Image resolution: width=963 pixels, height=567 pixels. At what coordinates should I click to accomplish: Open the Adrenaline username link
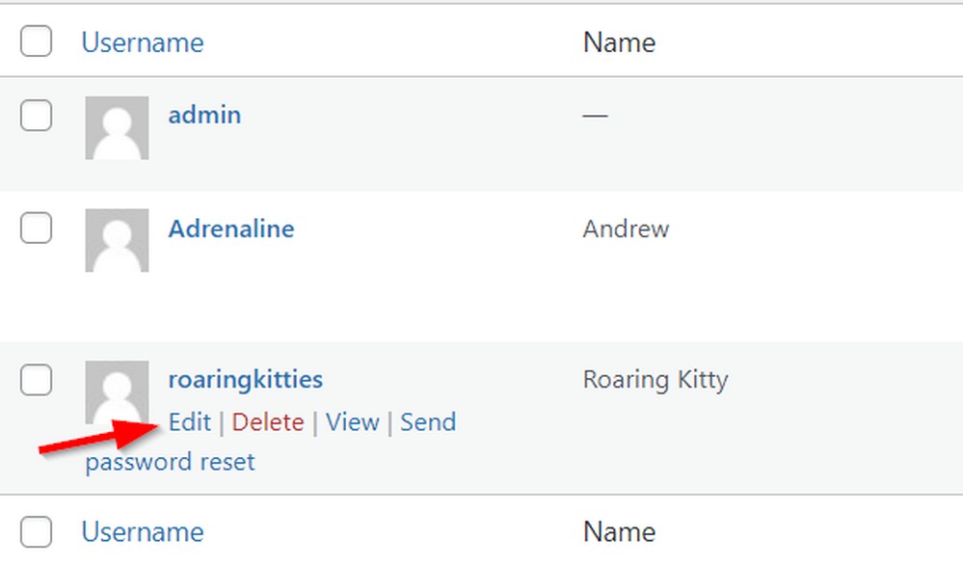pos(231,229)
